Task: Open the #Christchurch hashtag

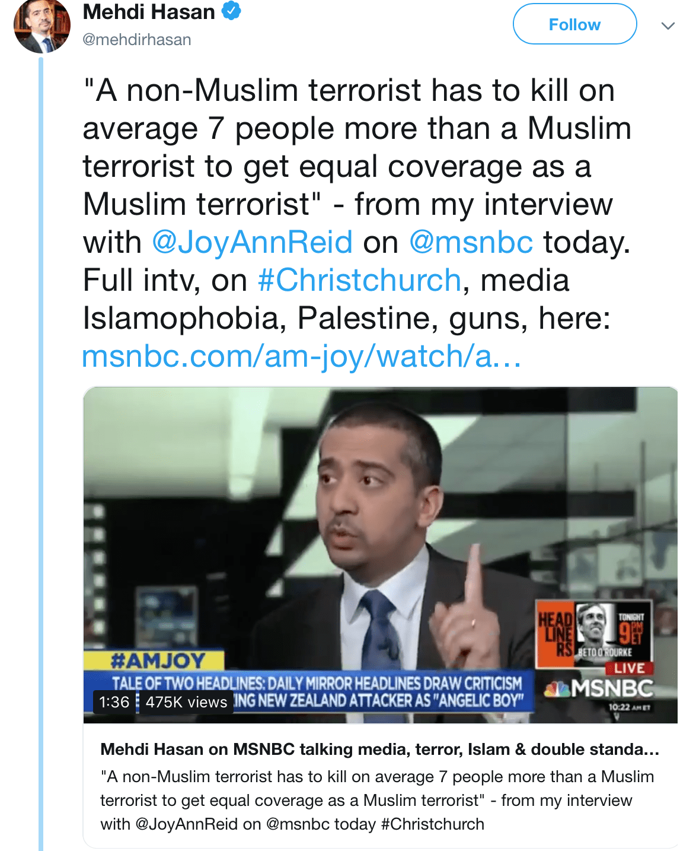Action: tap(359, 280)
